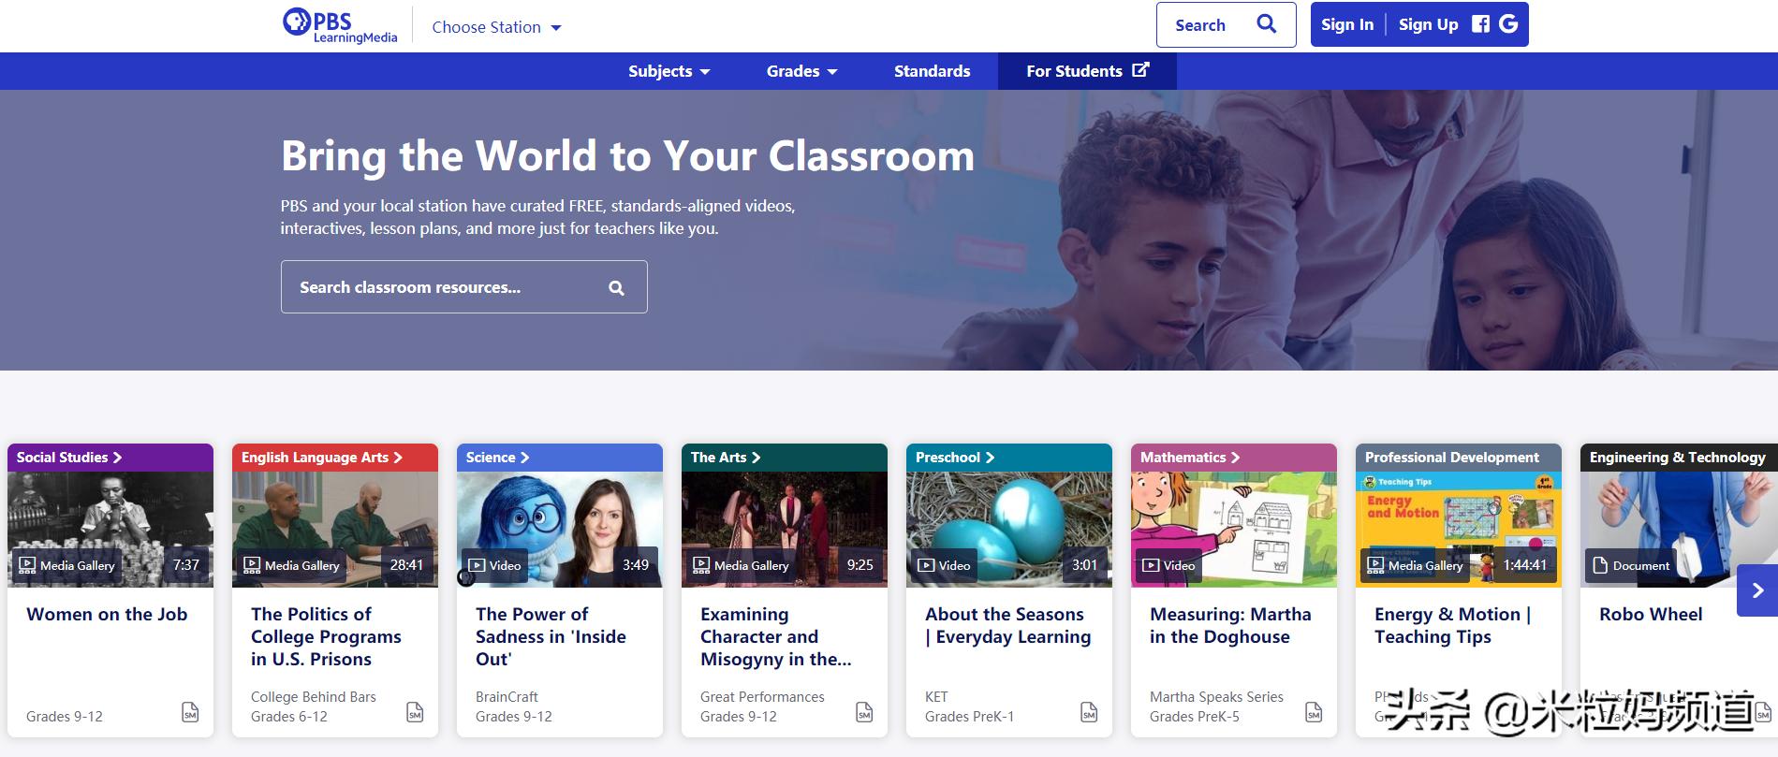This screenshot has height=757, width=1778.
Task: Open the Social Studies category
Action: [x=69, y=458]
